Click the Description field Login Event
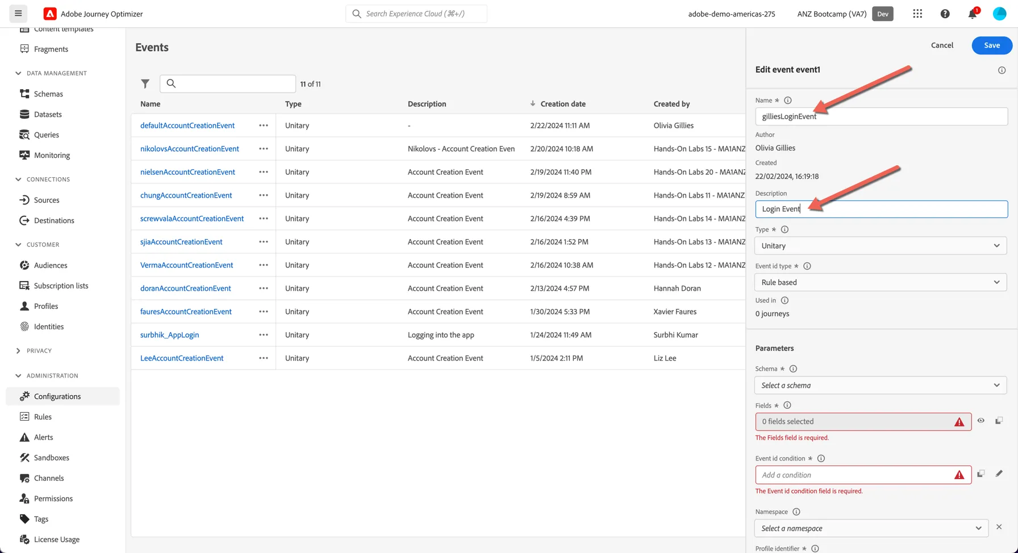1018x553 pixels. [881, 209]
